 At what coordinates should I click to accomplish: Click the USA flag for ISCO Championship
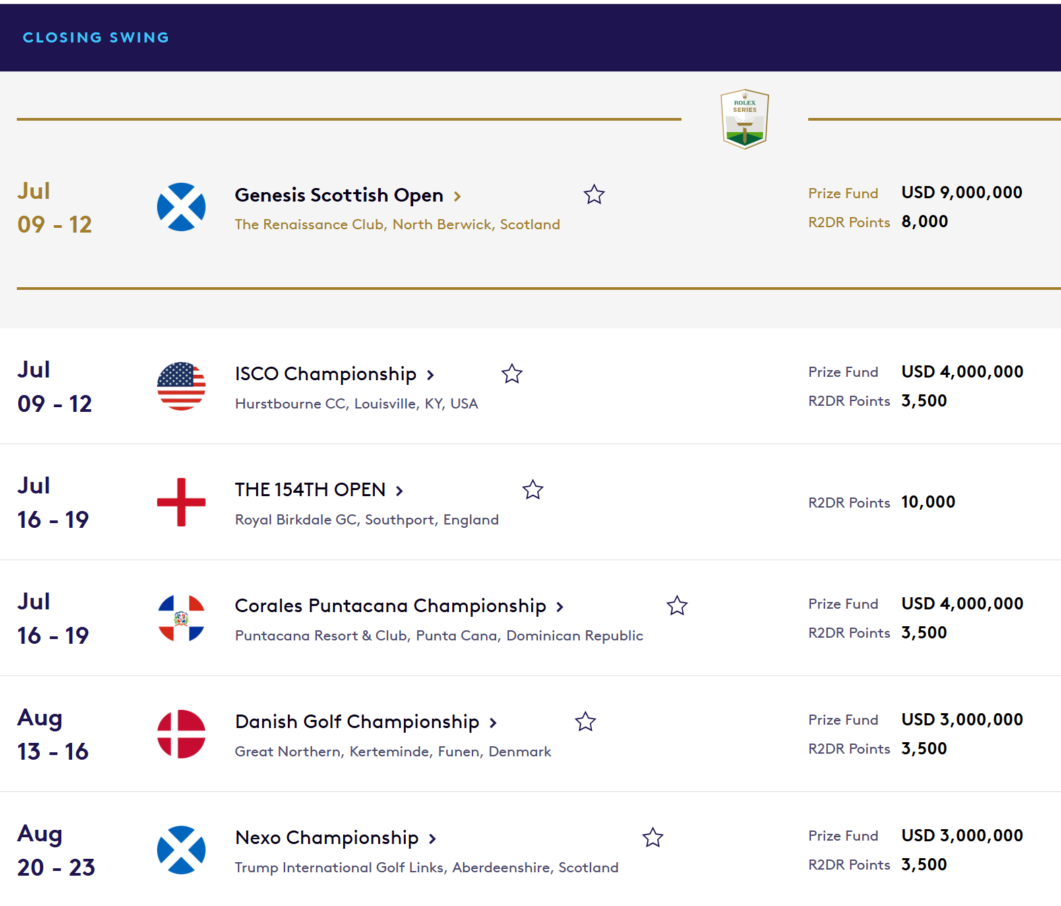[181, 386]
